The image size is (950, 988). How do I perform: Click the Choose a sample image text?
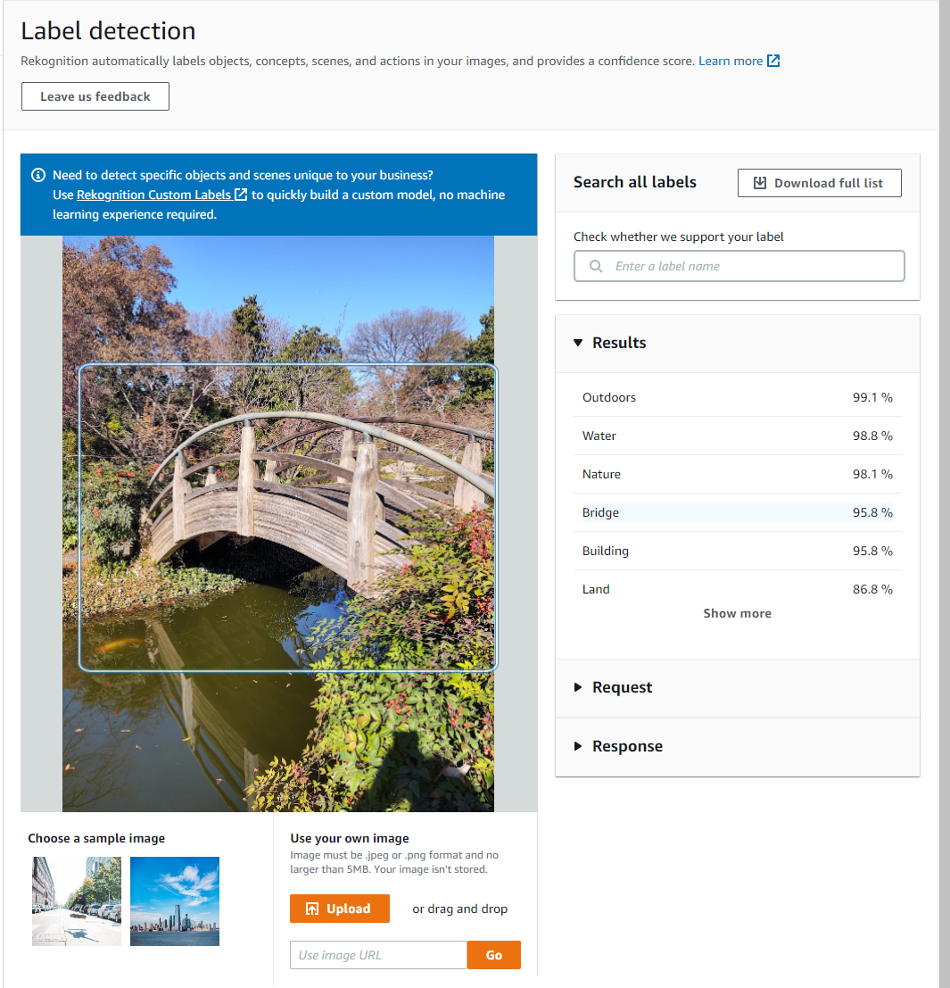[x=96, y=838]
